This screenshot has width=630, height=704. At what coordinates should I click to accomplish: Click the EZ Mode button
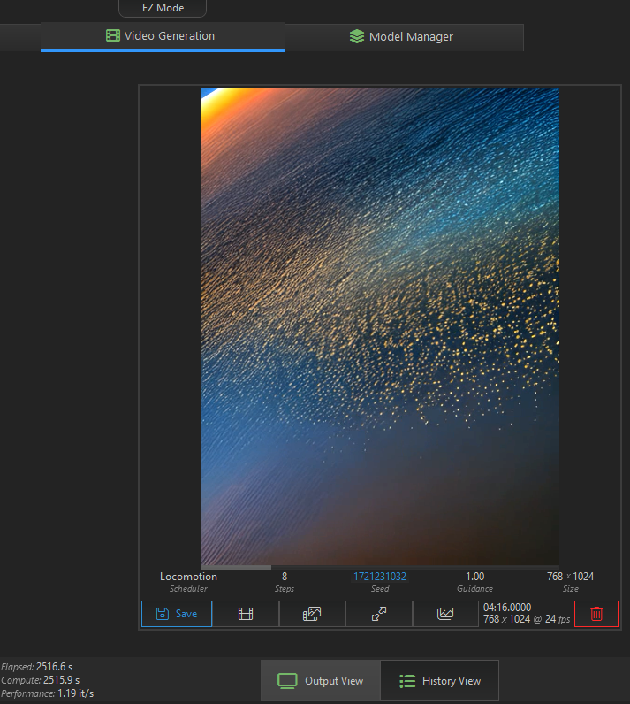pyautogui.click(x=163, y=8)
